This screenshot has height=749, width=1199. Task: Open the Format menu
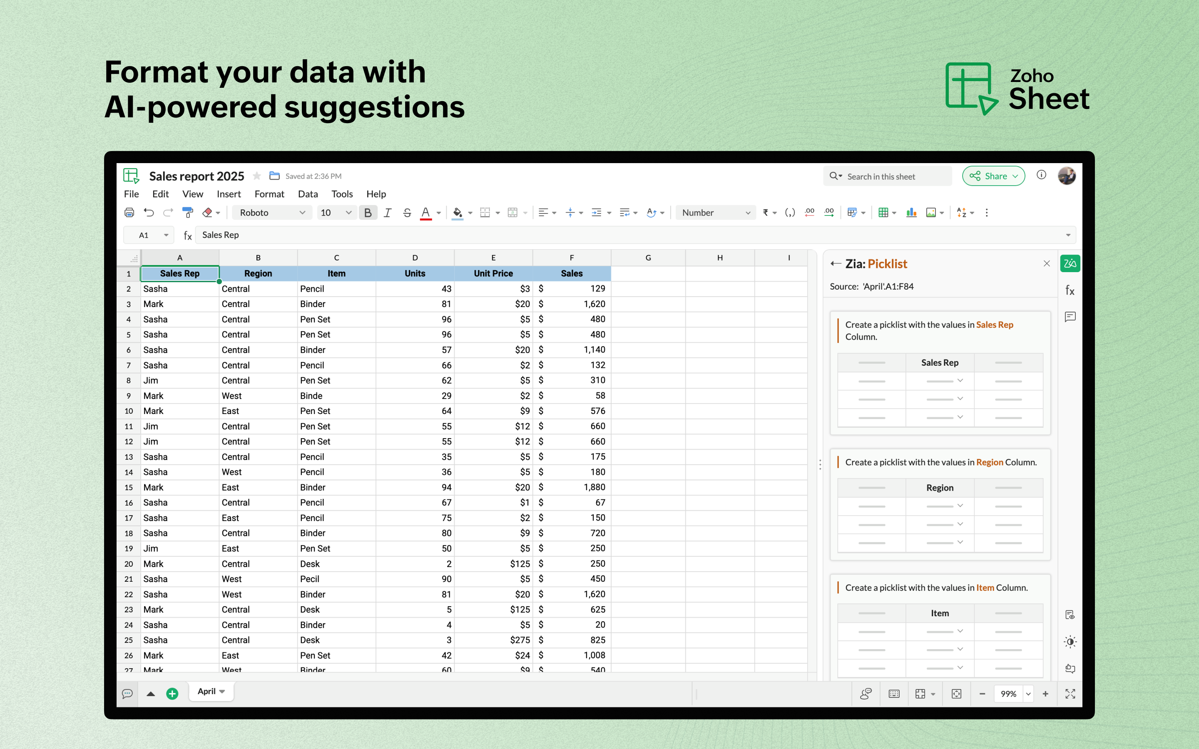tap(269, 194)
